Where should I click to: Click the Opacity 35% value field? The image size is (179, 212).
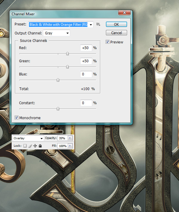click(63, 138)
